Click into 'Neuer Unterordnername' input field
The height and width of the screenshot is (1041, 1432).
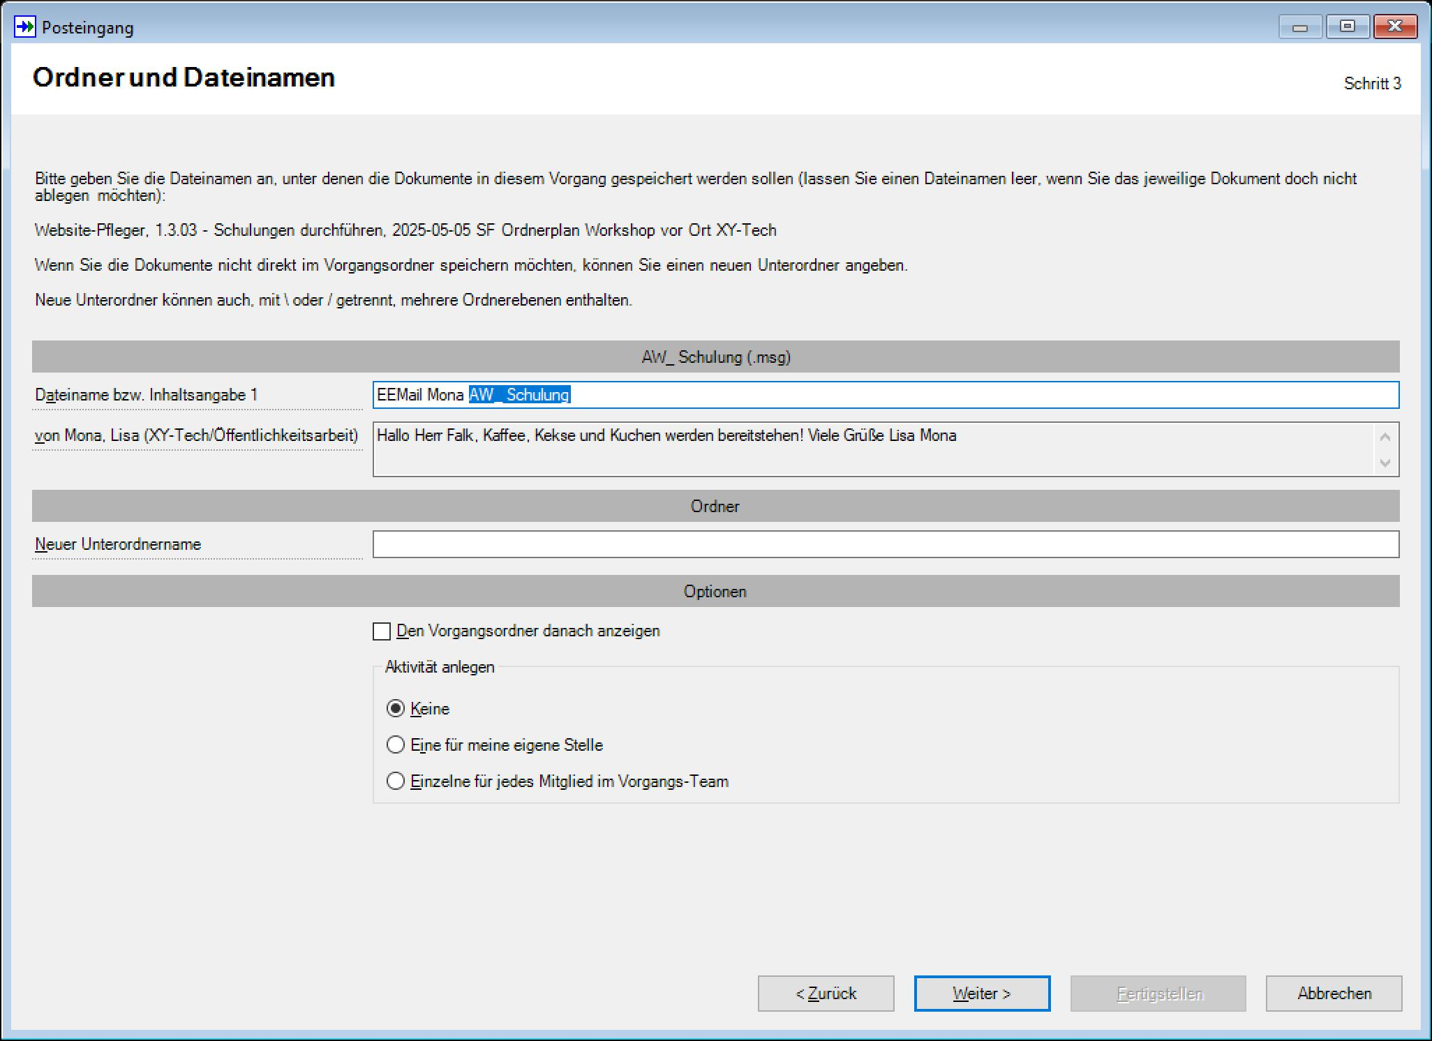(886, 544)
